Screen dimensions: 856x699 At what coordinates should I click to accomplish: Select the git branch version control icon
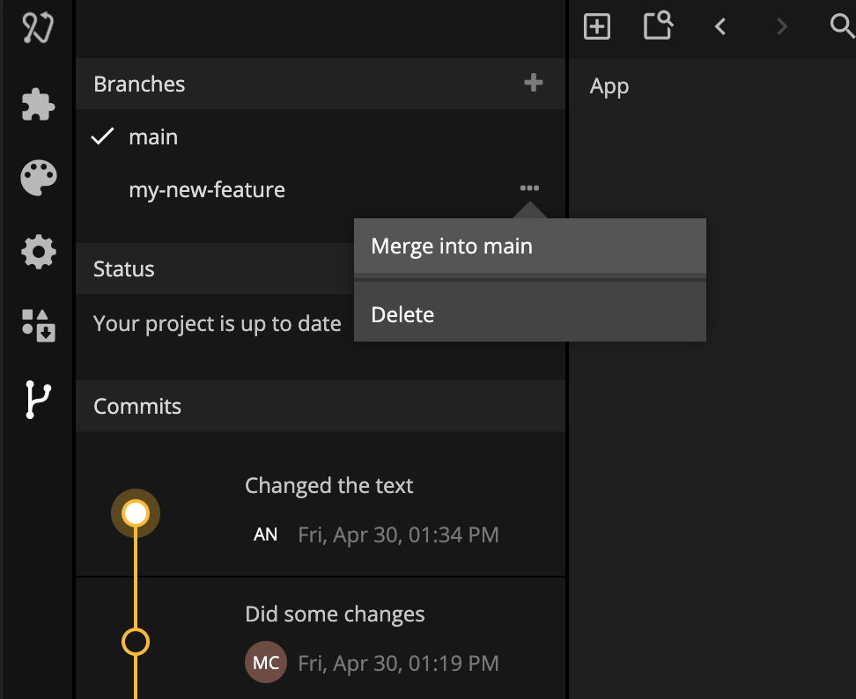[x=38, y=400]
